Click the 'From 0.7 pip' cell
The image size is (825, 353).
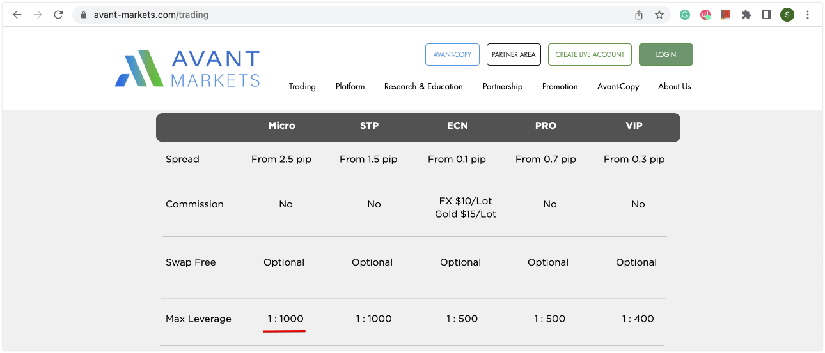tap(546, 159)
